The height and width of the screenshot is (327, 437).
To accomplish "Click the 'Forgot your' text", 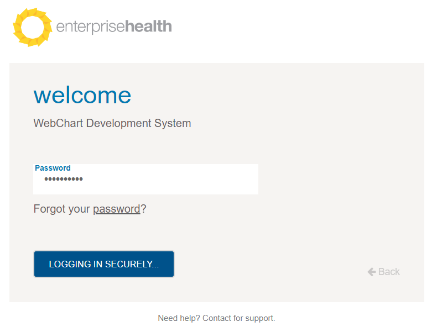I will 61,209.
